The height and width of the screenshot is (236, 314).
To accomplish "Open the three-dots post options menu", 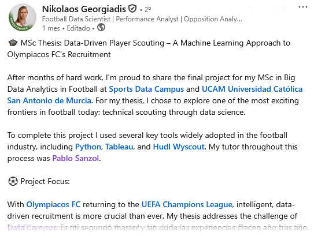I will (302, 7).
